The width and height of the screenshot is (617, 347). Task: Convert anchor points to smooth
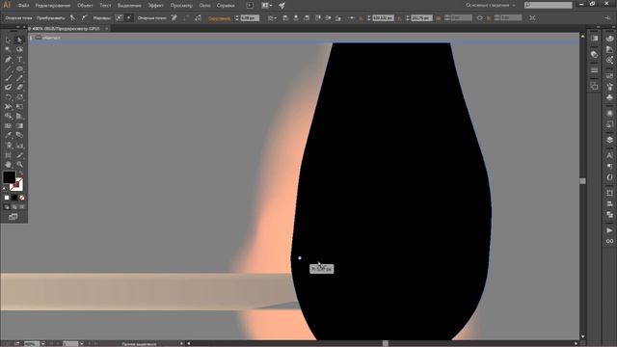coord(84,18)
